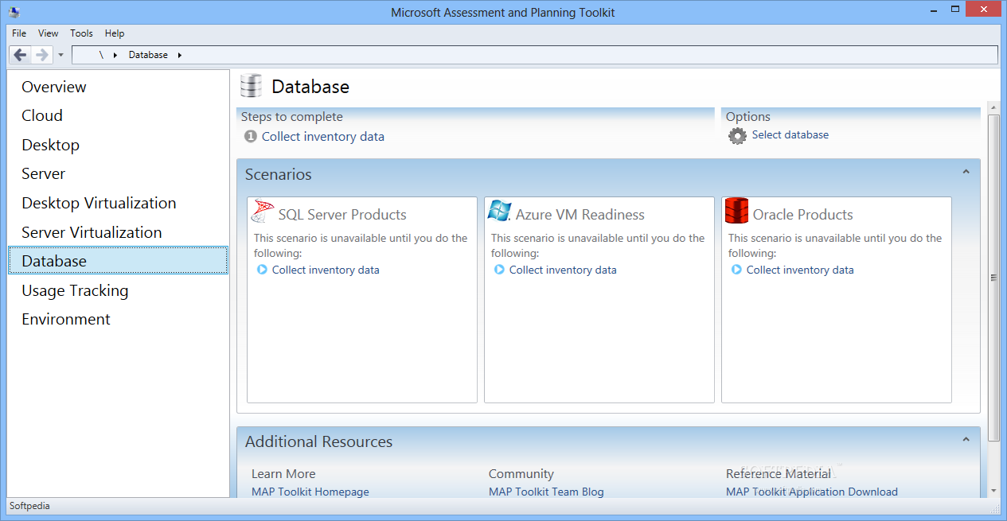Open Desktop Virtualization in sidebar

pyautogui.click(x=118, y=203)
